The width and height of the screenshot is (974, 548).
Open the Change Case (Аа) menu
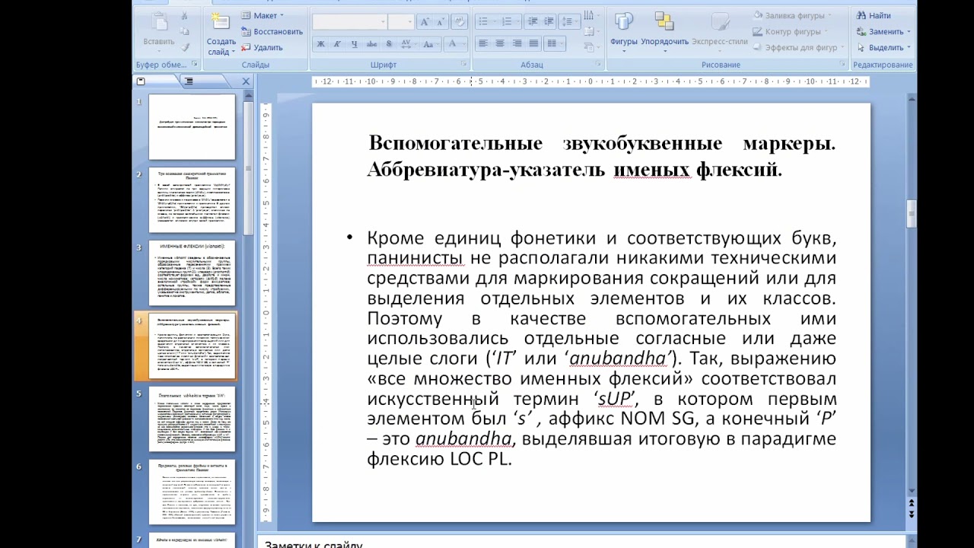tap(431, 44)
